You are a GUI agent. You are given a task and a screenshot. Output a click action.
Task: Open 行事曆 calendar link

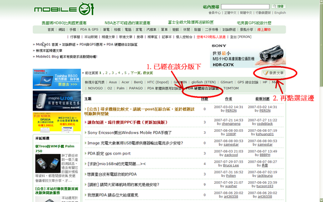75,37
